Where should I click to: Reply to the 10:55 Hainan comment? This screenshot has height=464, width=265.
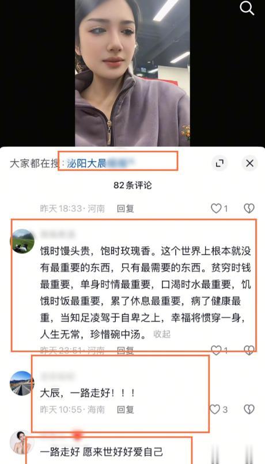tap(125, 409)
